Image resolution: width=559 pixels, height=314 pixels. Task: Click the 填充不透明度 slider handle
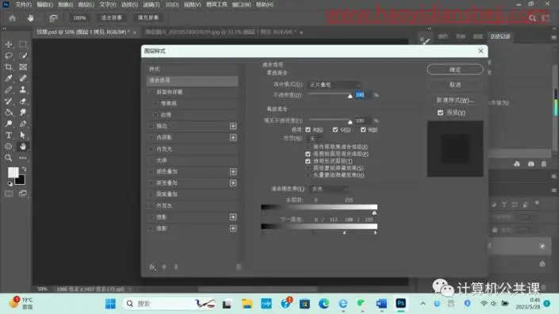coord(350,122)
